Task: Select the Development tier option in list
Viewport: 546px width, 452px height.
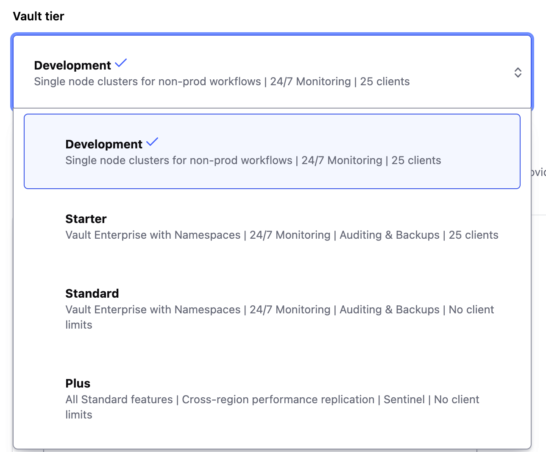Action: tap(272, 151)
